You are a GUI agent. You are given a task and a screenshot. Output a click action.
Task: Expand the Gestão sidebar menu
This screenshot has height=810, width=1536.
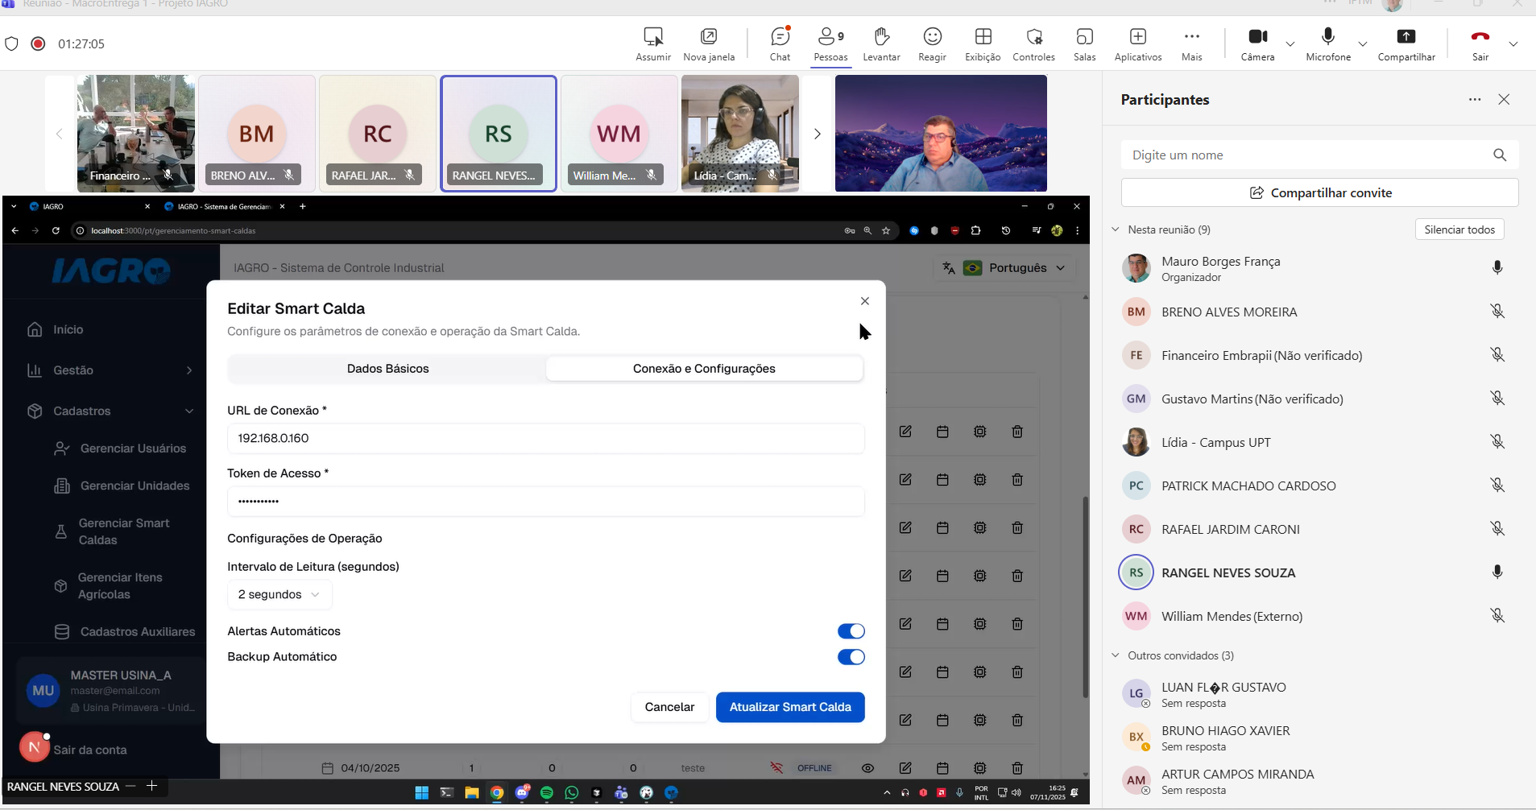click(110, 370)
